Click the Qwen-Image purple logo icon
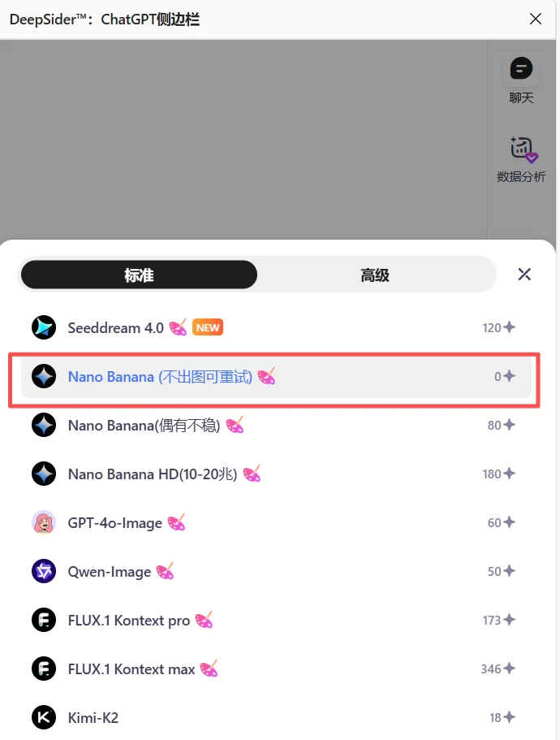This screenshot has height=740, width=560. pos(44,571)
